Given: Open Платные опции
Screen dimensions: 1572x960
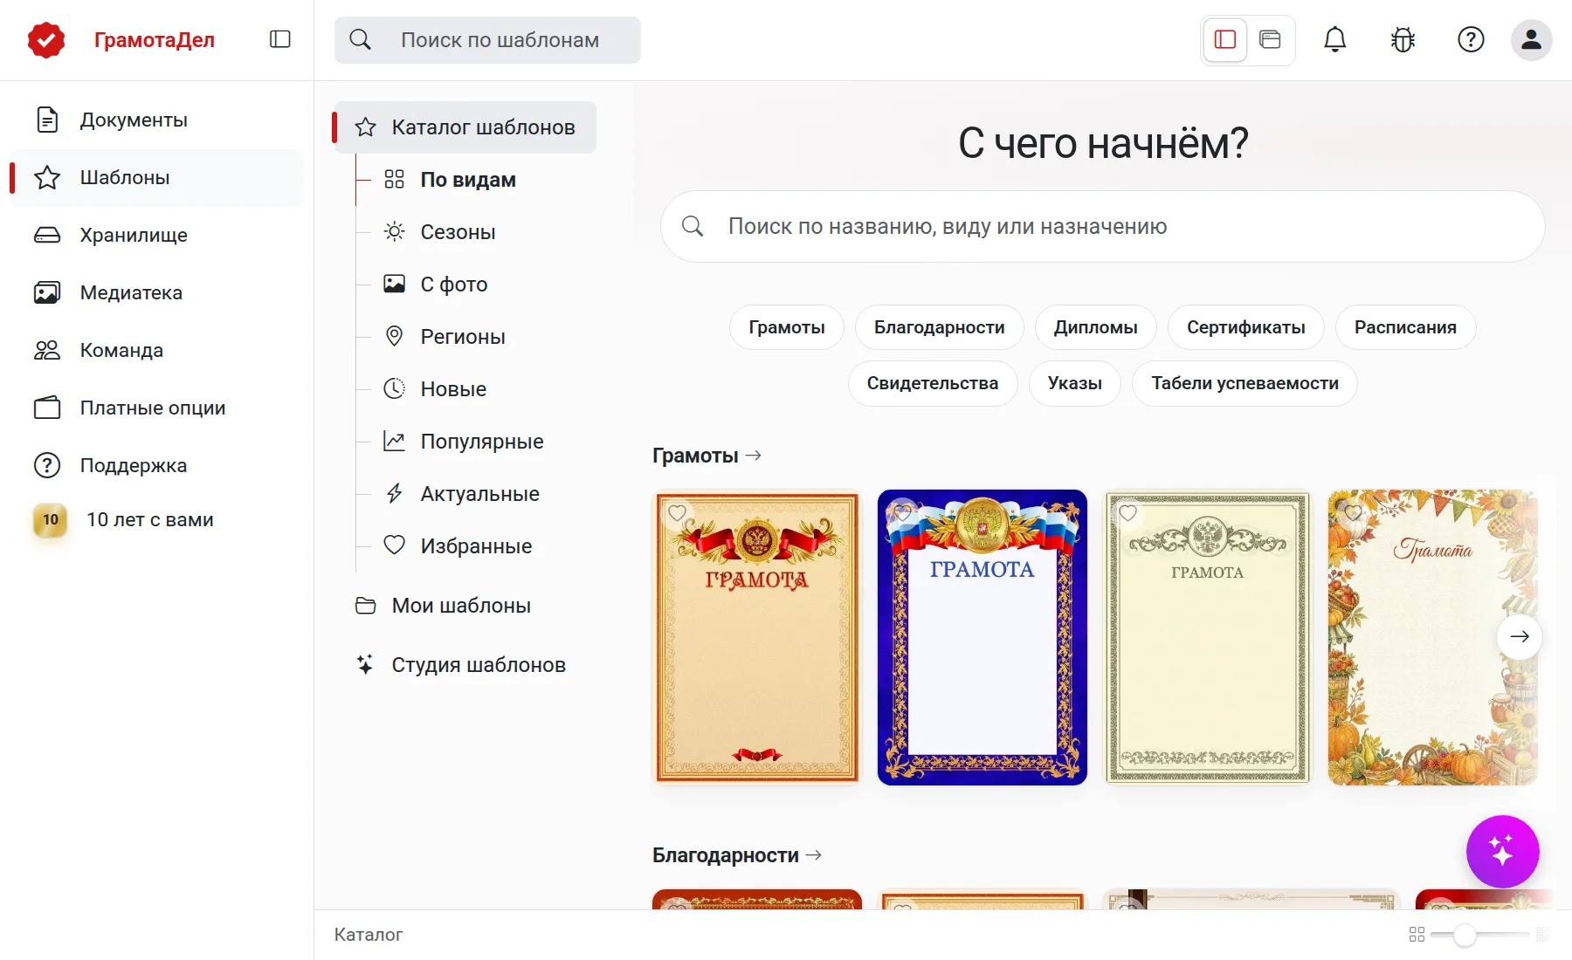Looking at the screenshot, I should 156,408.
